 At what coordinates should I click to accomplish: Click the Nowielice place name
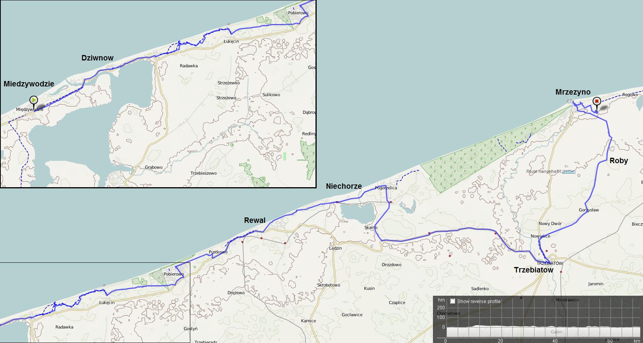coord(540,236)
